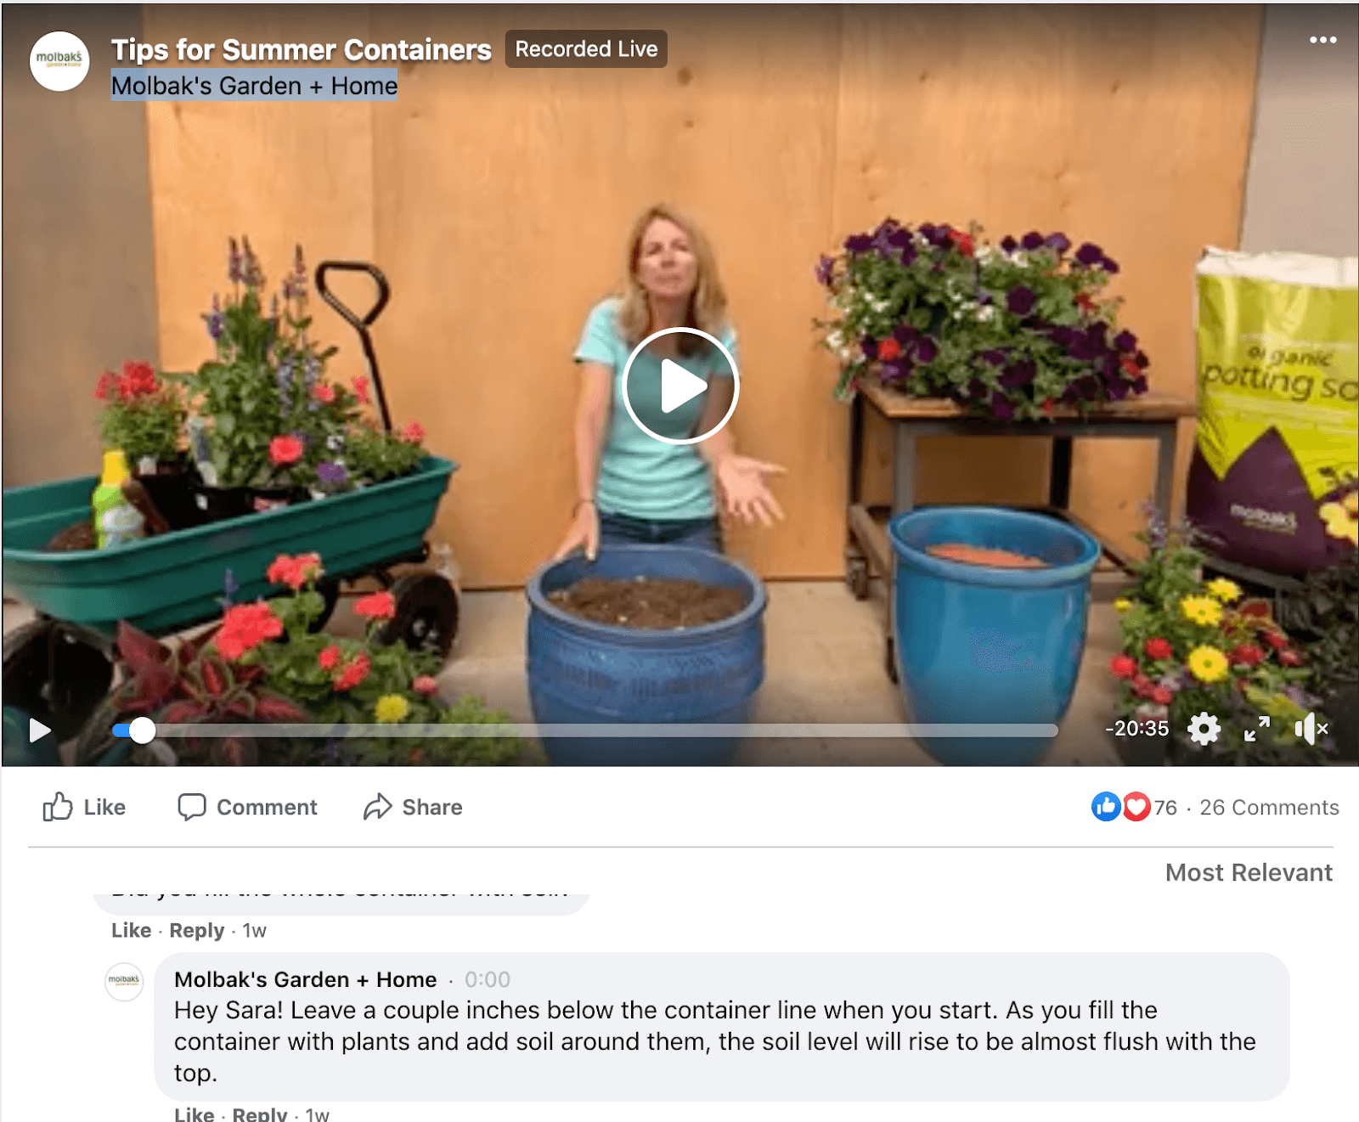Click the video progress bar scrubber handle
Screen dimensions: 1359x1122
coord(142,730)
